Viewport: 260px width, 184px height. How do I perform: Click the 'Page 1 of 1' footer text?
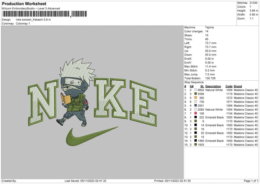[251, 181]
